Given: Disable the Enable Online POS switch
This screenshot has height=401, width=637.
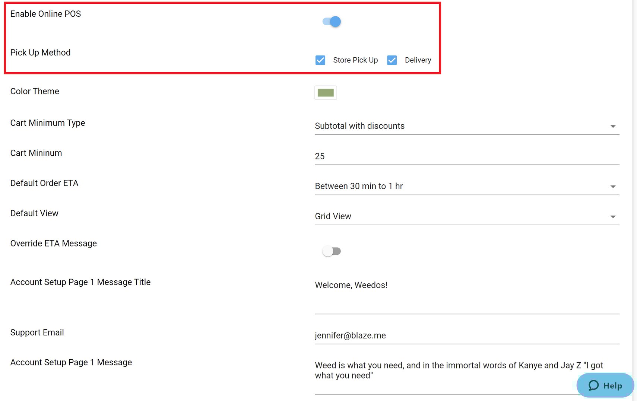Looking at the screenshot, I should [x=332, y=22].
